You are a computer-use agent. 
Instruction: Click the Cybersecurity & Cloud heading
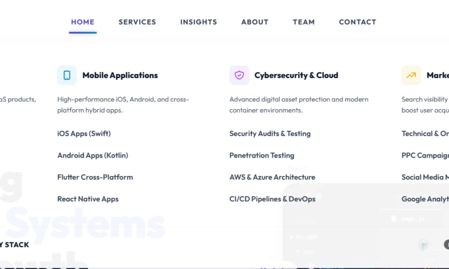point(296,75)
